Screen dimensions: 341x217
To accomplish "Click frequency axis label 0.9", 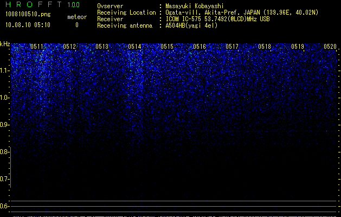I will click(x=4, y=125).
